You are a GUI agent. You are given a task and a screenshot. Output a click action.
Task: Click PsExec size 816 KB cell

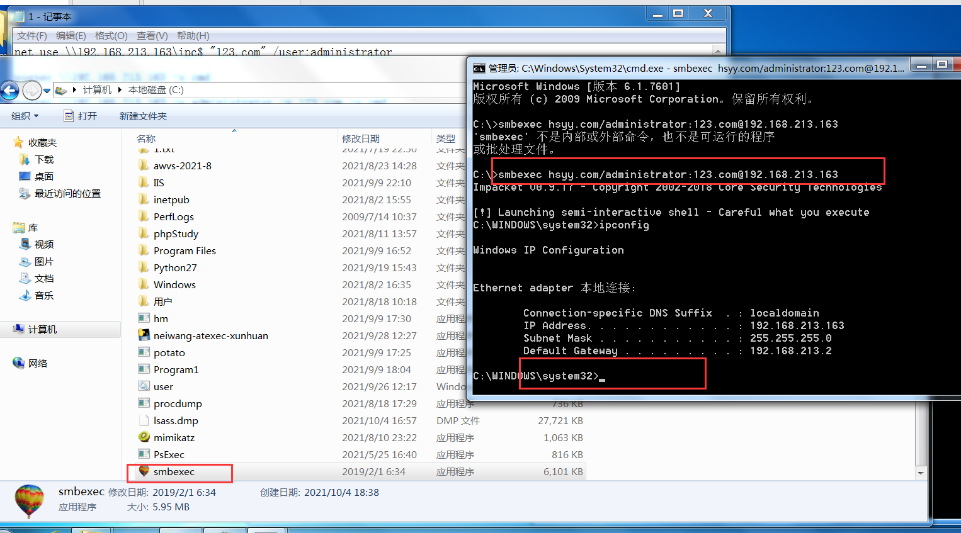(x=567, y=454)
